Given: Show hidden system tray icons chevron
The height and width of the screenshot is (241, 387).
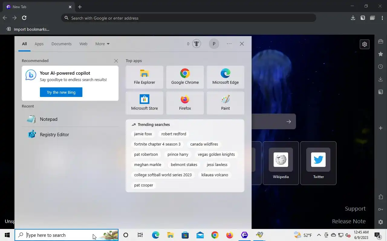Looking at the screenshot, I should click(319, 235).
